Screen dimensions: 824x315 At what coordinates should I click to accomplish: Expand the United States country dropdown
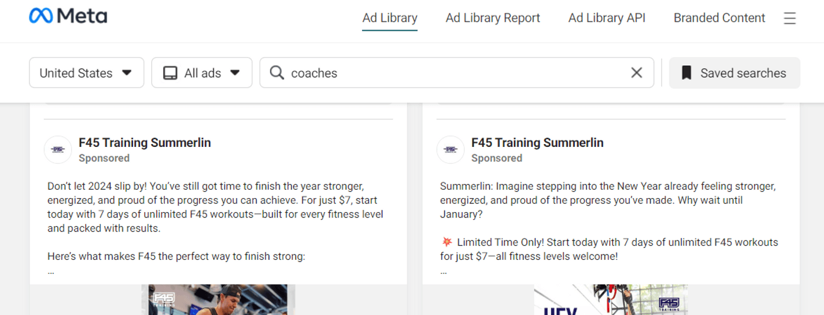pyautogui.click(x=87, y=73)
